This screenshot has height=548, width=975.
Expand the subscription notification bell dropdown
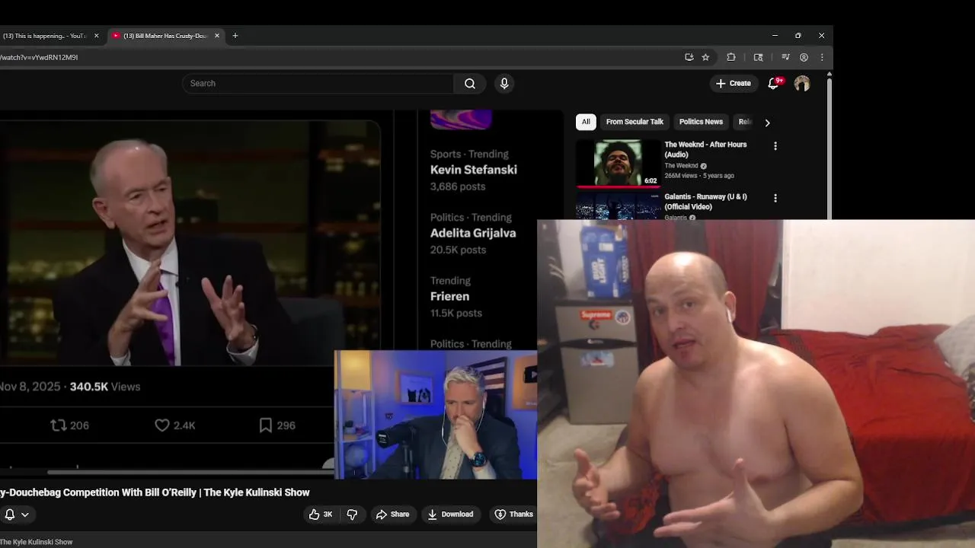pos(16,515)
